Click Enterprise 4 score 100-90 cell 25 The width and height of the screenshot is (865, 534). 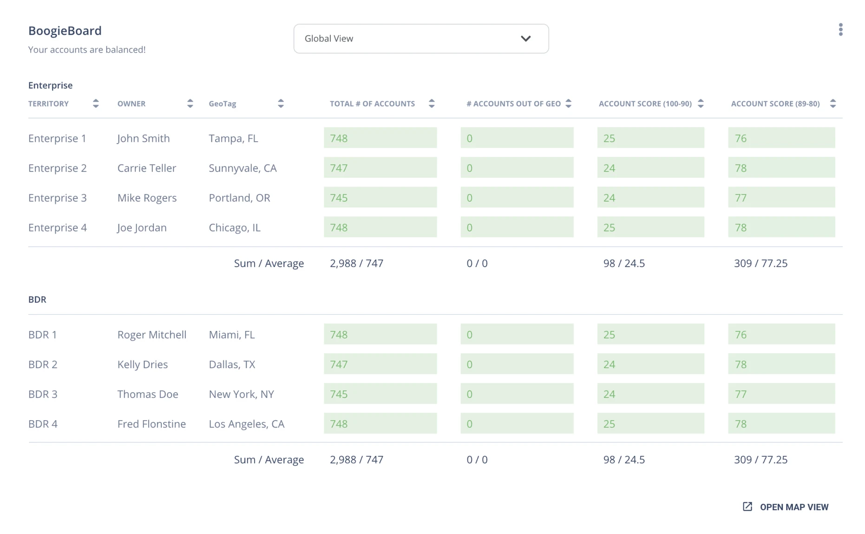point(650,227)
